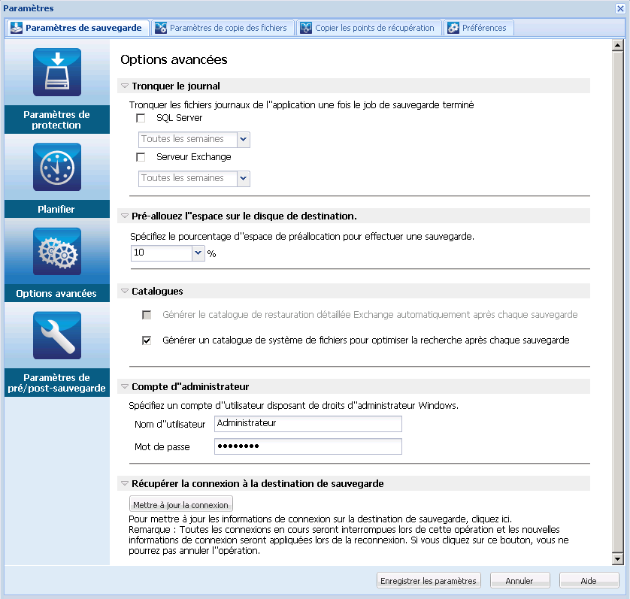Click the Enregistrer les paramètres button
This screenshot has width=630, height=599.
click(429, 580)
